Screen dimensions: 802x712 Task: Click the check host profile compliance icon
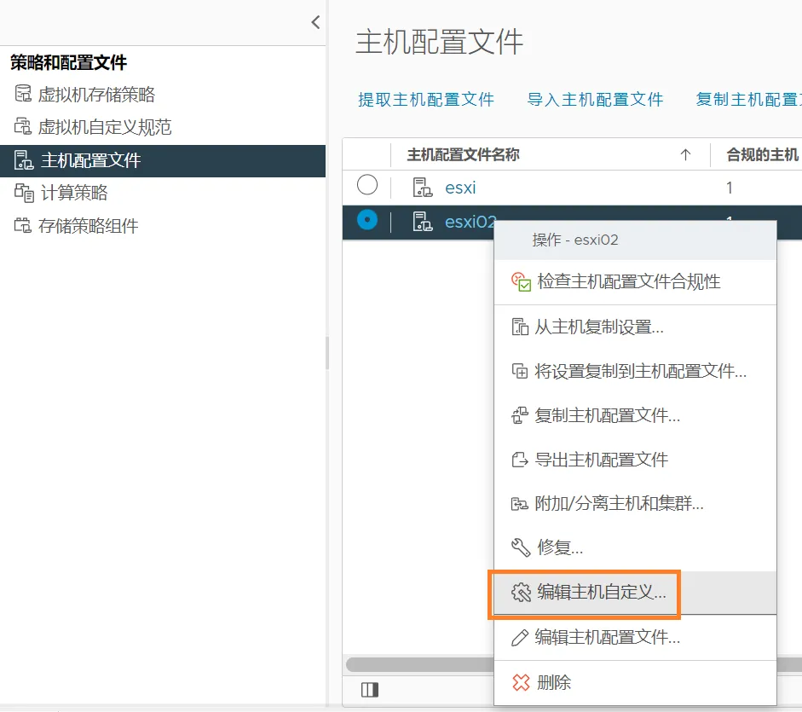[521, 281]
